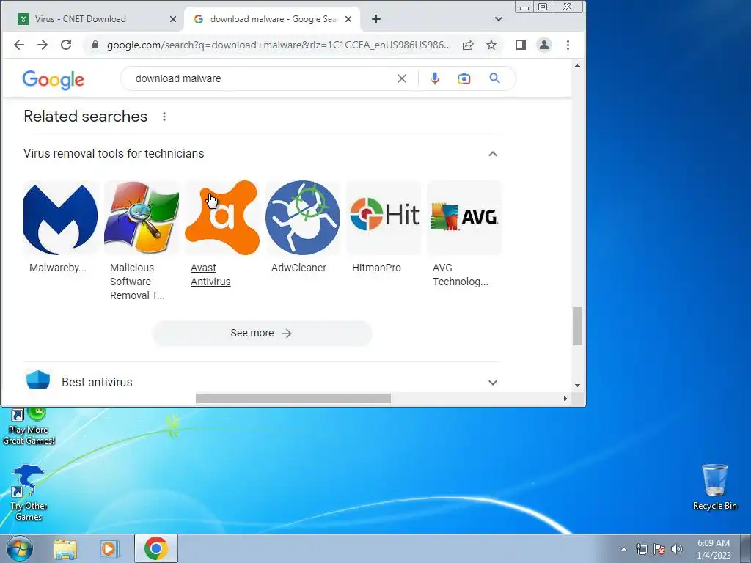Expand the Best antivirus section
This screenshot has height=563, width=751.
click(x=492, y=383)
